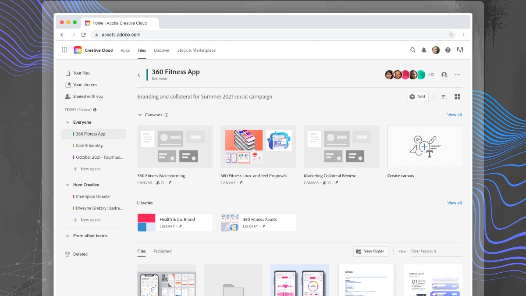Screen dimensions: 526x296
Task: Open the more options ellipsis for the space
Action: 457,75
